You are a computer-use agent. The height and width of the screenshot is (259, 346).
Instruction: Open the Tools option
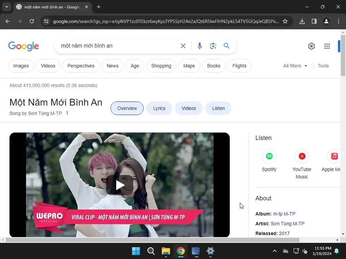(x=323, y=66)
